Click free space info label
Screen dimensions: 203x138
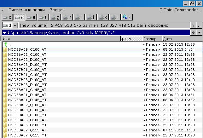click(x=104, y=26)
